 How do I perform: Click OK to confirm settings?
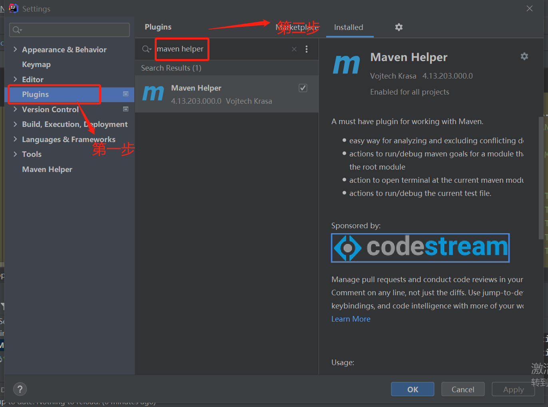pyautogui.click(x=412, y=389)
